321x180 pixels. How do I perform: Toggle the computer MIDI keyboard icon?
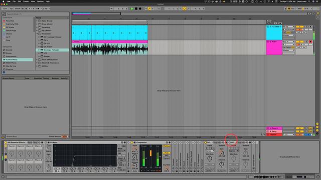(x=289, y=8)
